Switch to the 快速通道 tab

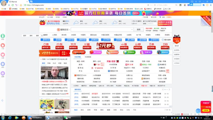[88, 57]
